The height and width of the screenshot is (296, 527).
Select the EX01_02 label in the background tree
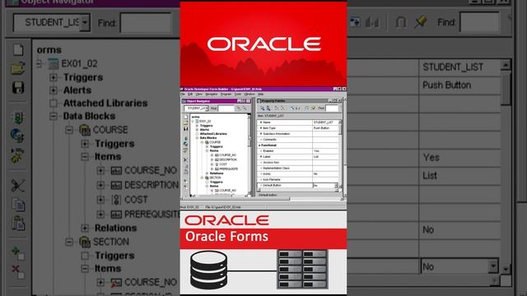(79, 63)
